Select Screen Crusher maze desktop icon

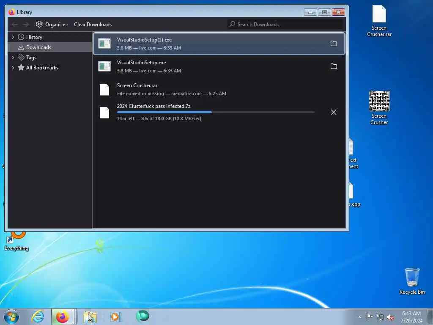[x=379, y=108]
